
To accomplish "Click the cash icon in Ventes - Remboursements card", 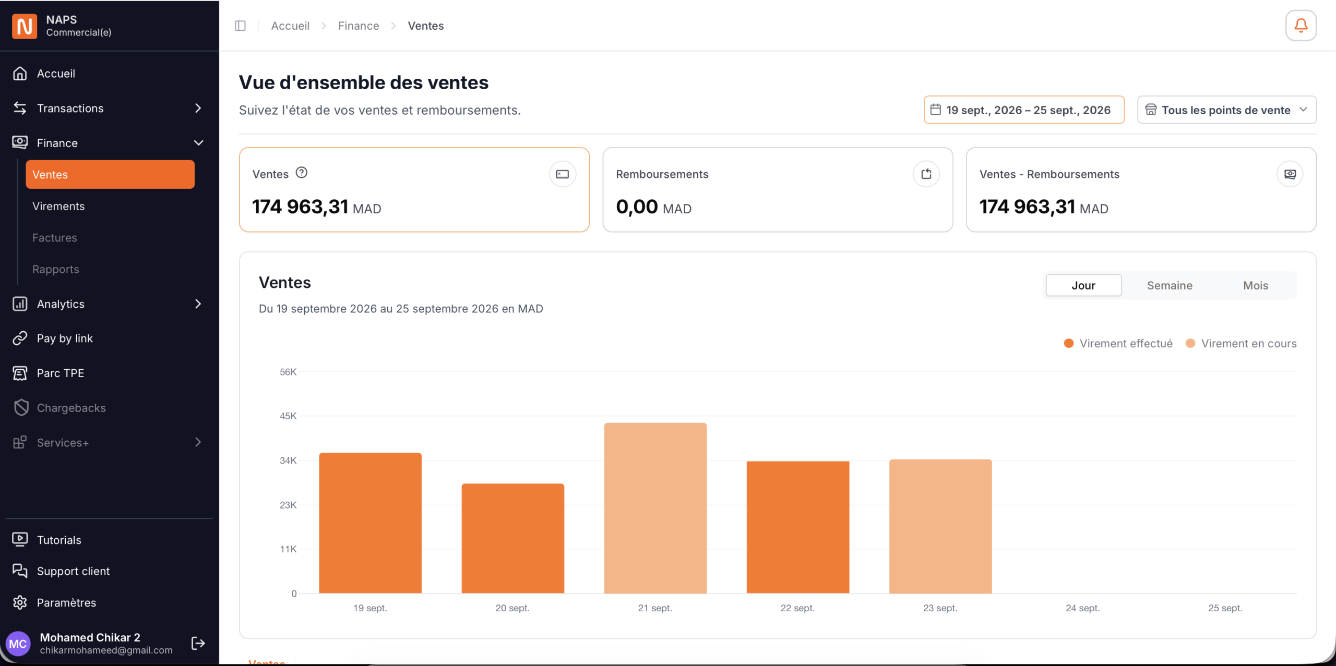I will 1290,174.
